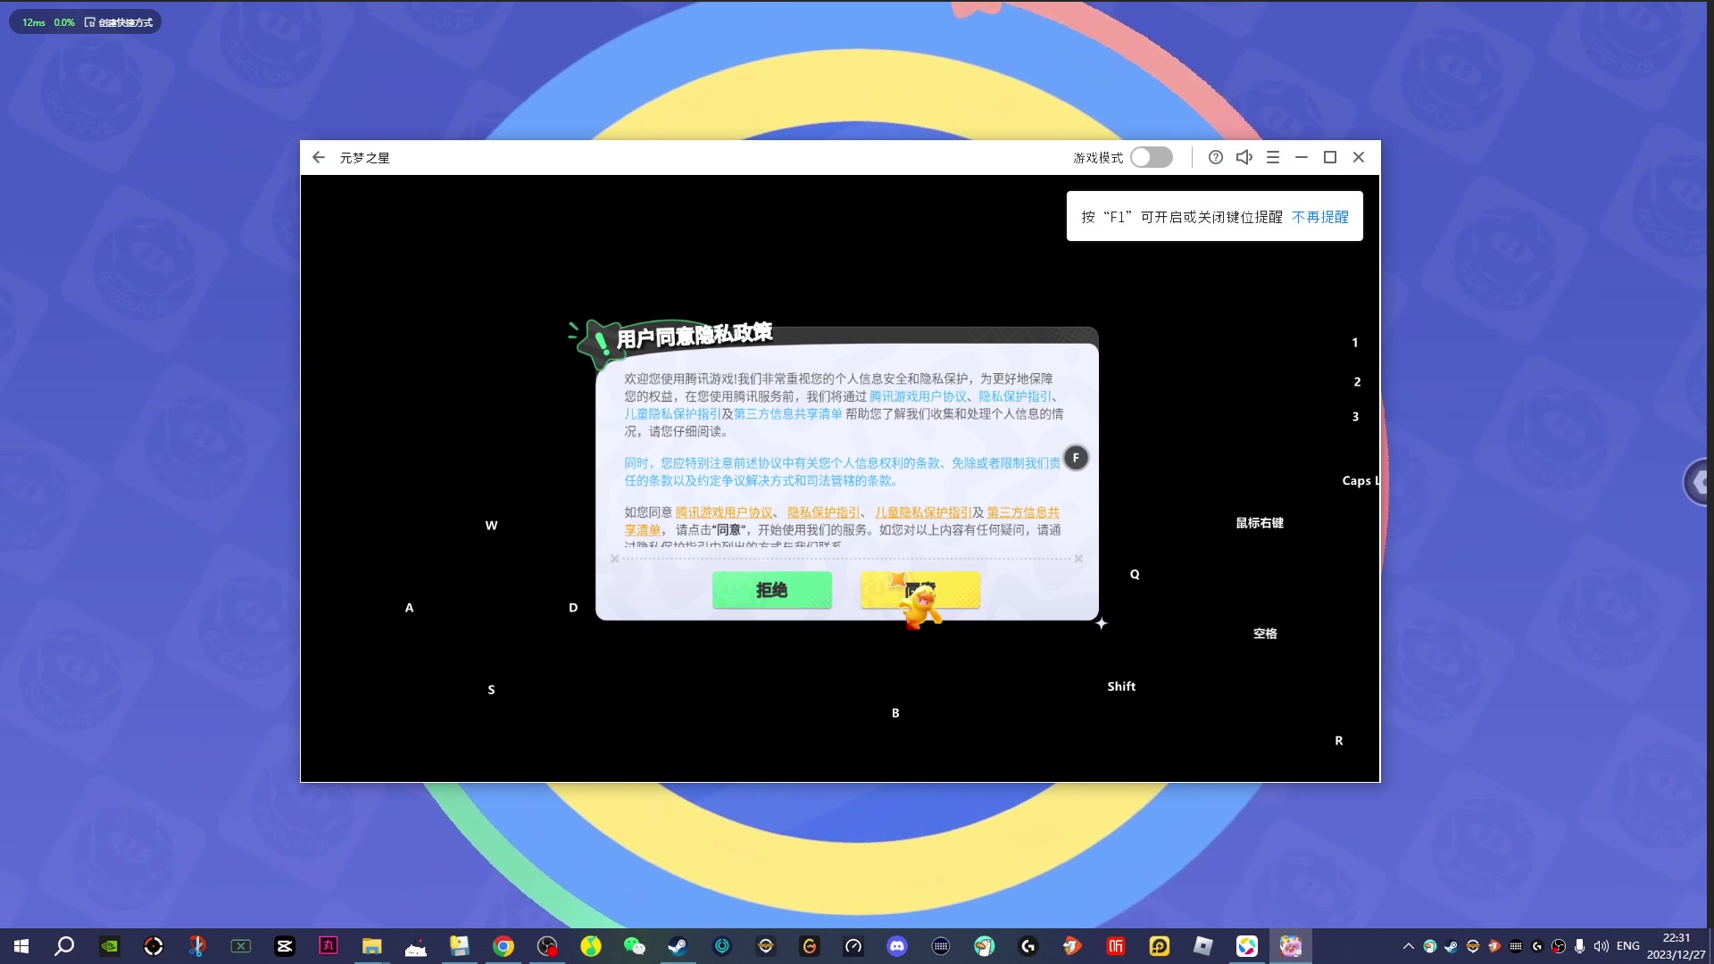Open Discord from the taskbar
The height and width of the screenshot is (964, 1714).
tap(897, 946)
